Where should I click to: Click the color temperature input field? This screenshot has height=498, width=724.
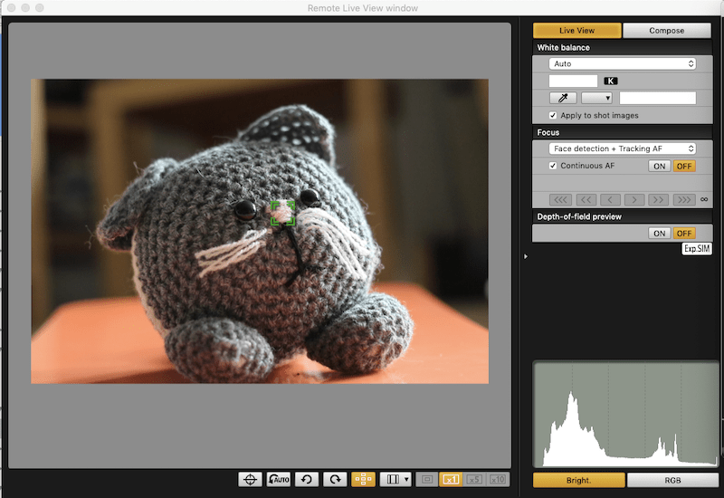(573, 81)
